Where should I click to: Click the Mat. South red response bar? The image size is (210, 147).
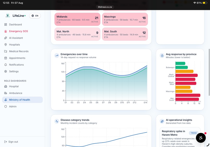(187, 99)
